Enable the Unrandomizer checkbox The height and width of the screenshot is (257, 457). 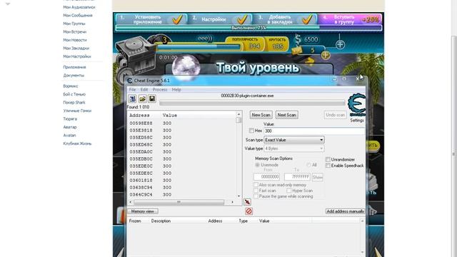(x=328, y=159)
